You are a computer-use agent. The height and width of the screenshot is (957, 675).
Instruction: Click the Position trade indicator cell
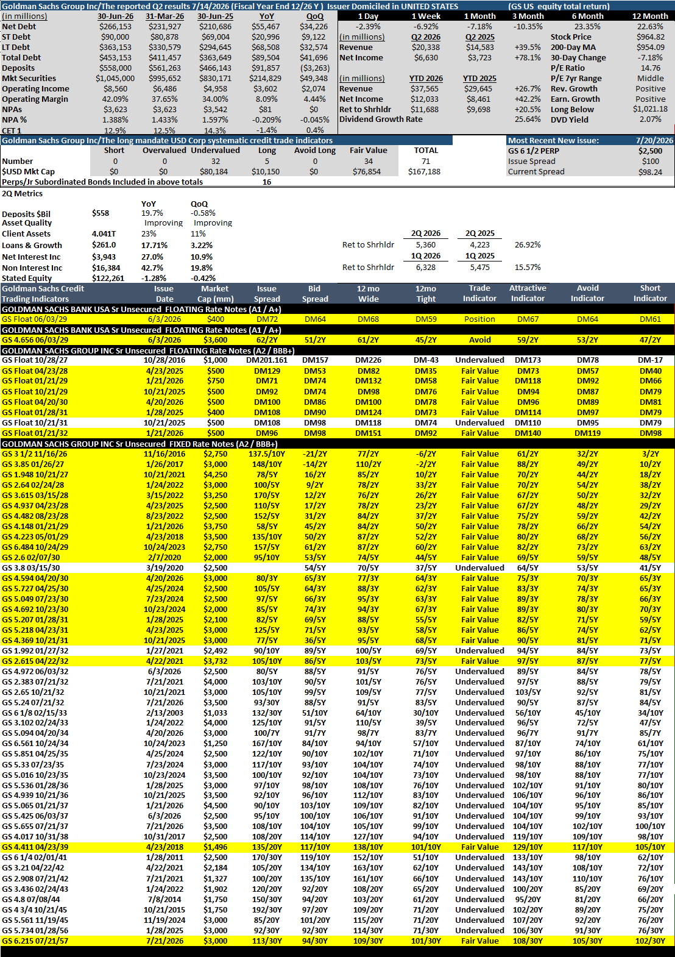coord(479,319)
